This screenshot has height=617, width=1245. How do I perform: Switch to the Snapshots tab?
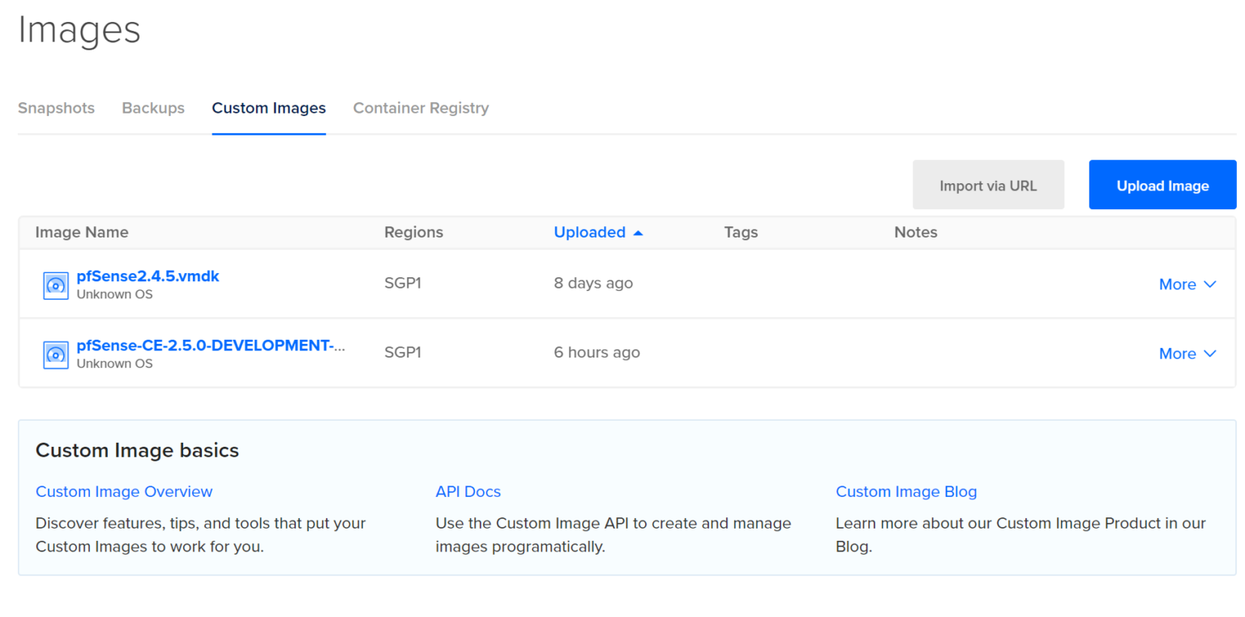click(56, 108)
